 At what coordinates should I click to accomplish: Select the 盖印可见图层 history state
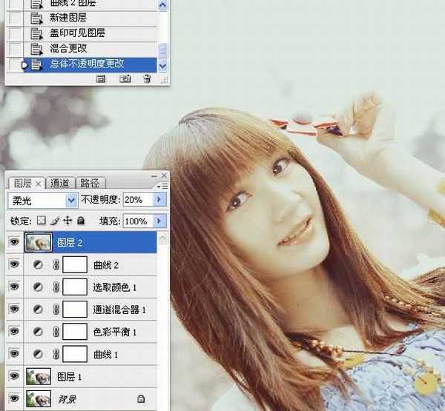[x=77, y=33]
